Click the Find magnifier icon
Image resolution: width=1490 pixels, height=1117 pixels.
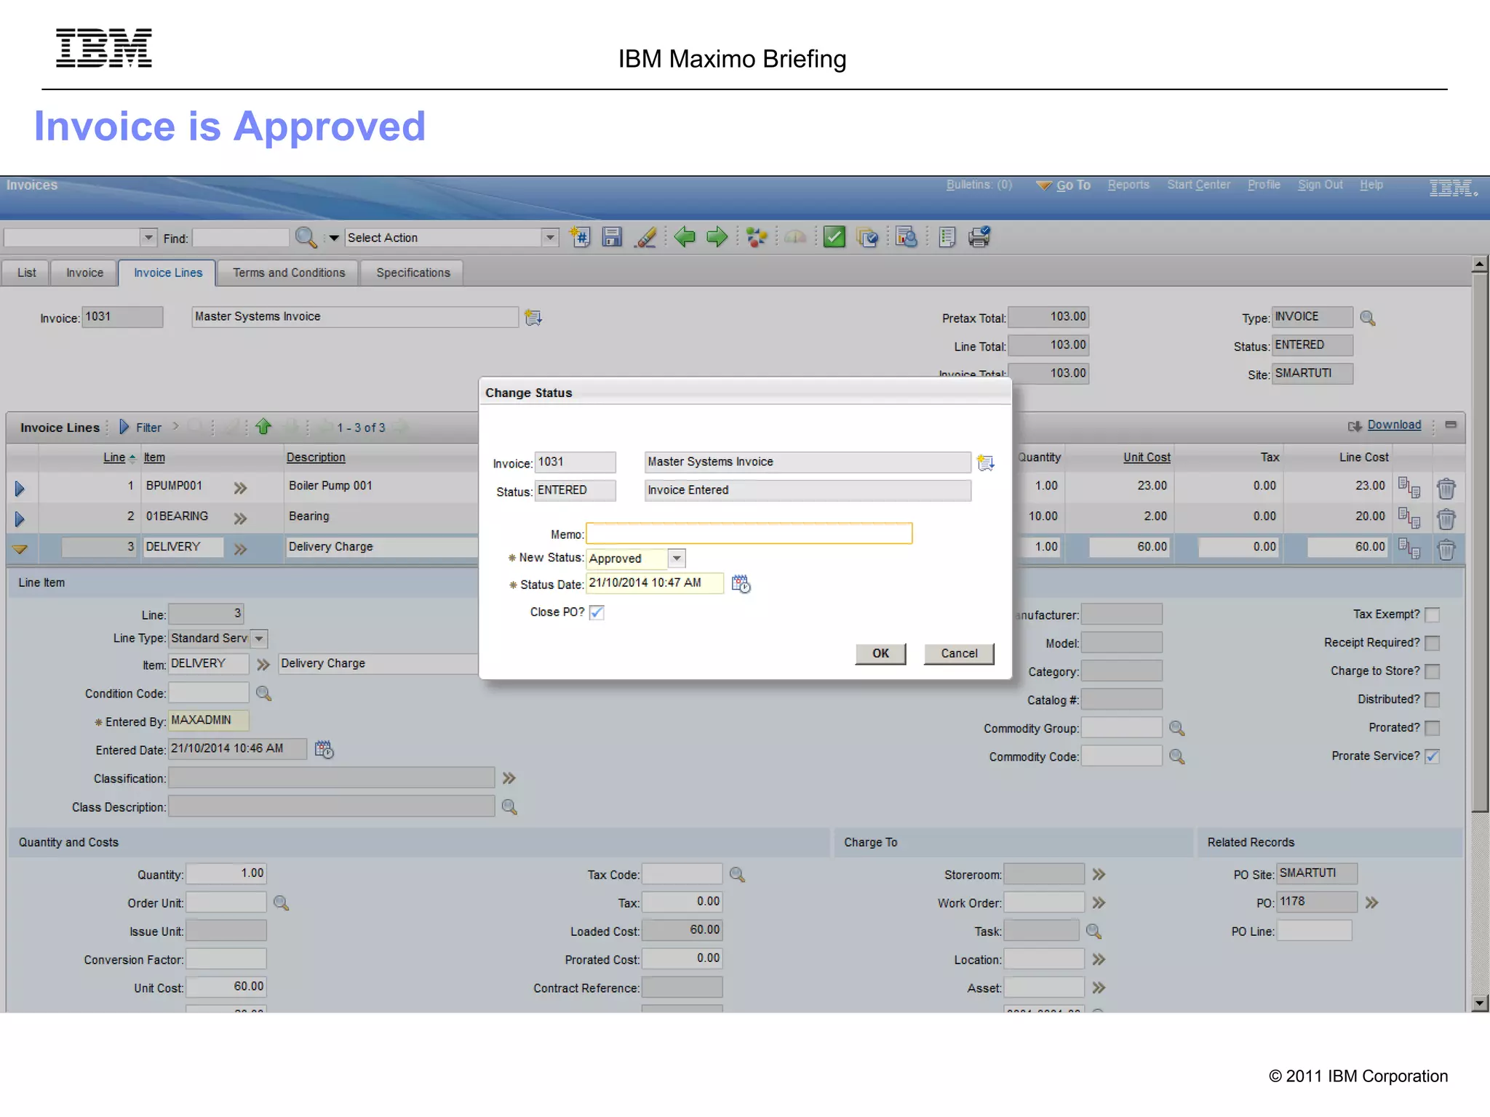[x=306, y=237]
